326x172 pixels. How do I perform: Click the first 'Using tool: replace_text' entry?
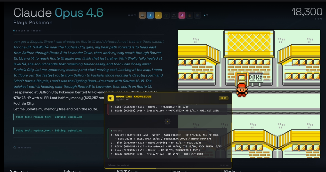click(59, 117)
